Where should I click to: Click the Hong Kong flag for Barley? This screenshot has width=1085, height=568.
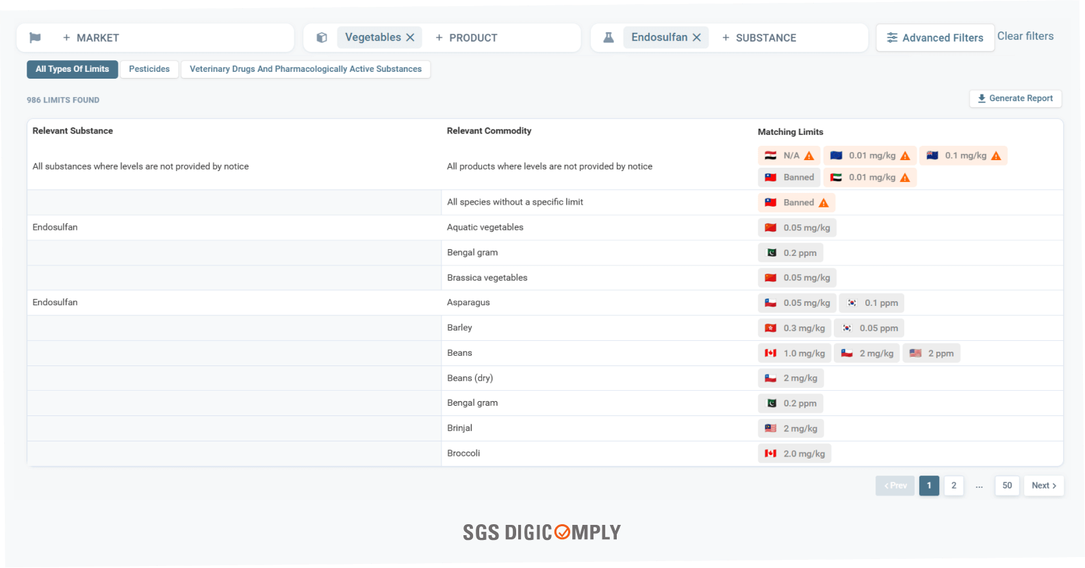pyautogui.click(x=770, y=328)
